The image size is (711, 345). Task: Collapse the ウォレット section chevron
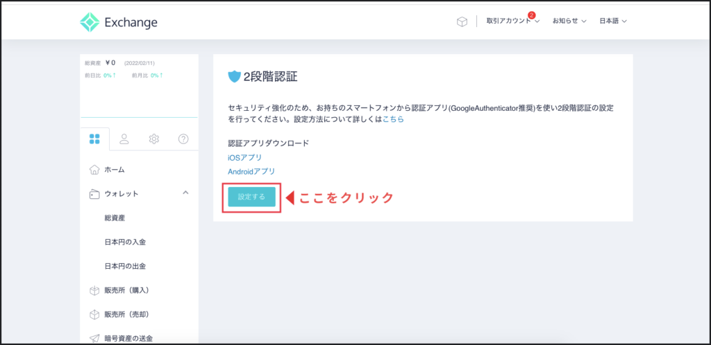185,193
